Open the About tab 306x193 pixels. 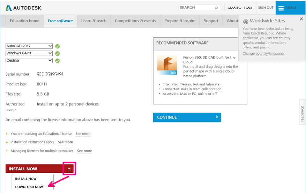(232, 21)
